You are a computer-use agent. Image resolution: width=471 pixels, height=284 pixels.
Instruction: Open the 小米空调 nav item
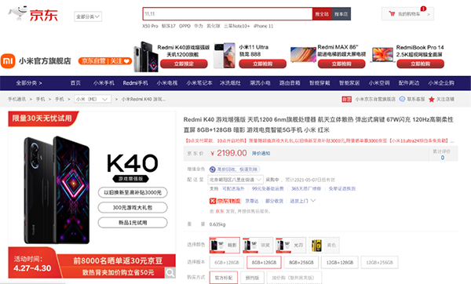click(x=379, y=83)
